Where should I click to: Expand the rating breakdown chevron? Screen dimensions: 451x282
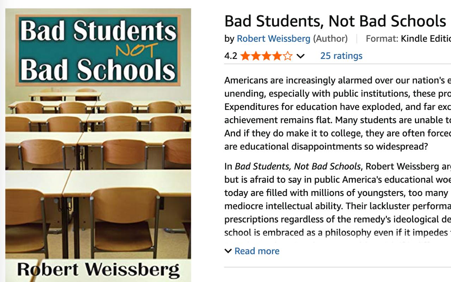pyautogui.click(x=300, y=56)
